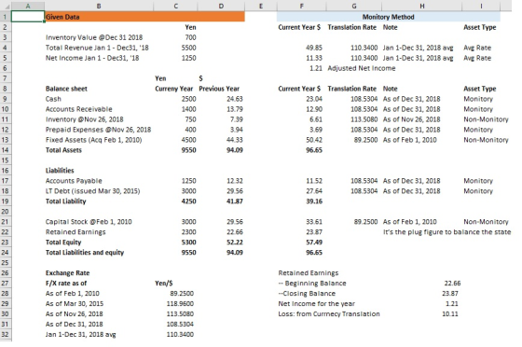Select the Fixed Assets translation rate 89.2500
522x347 pixels.
tap(365, 140)
